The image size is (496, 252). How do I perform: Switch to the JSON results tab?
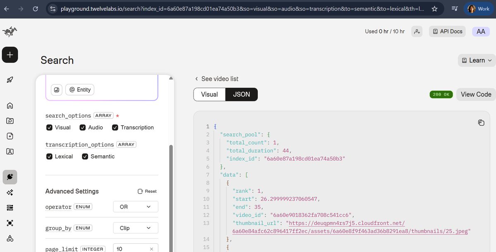tap(242, 94)
